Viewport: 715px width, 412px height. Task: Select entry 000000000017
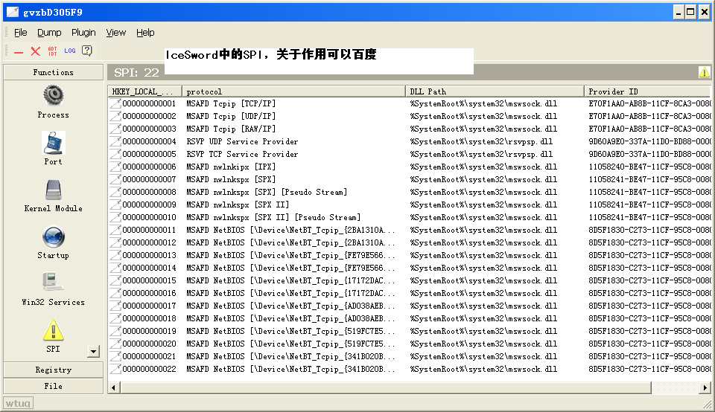(x=149, y=306)
